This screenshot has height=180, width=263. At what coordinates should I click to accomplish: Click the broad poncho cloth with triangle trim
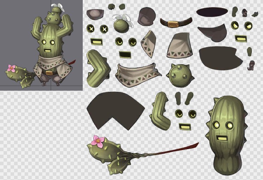(x=180, y=46)
